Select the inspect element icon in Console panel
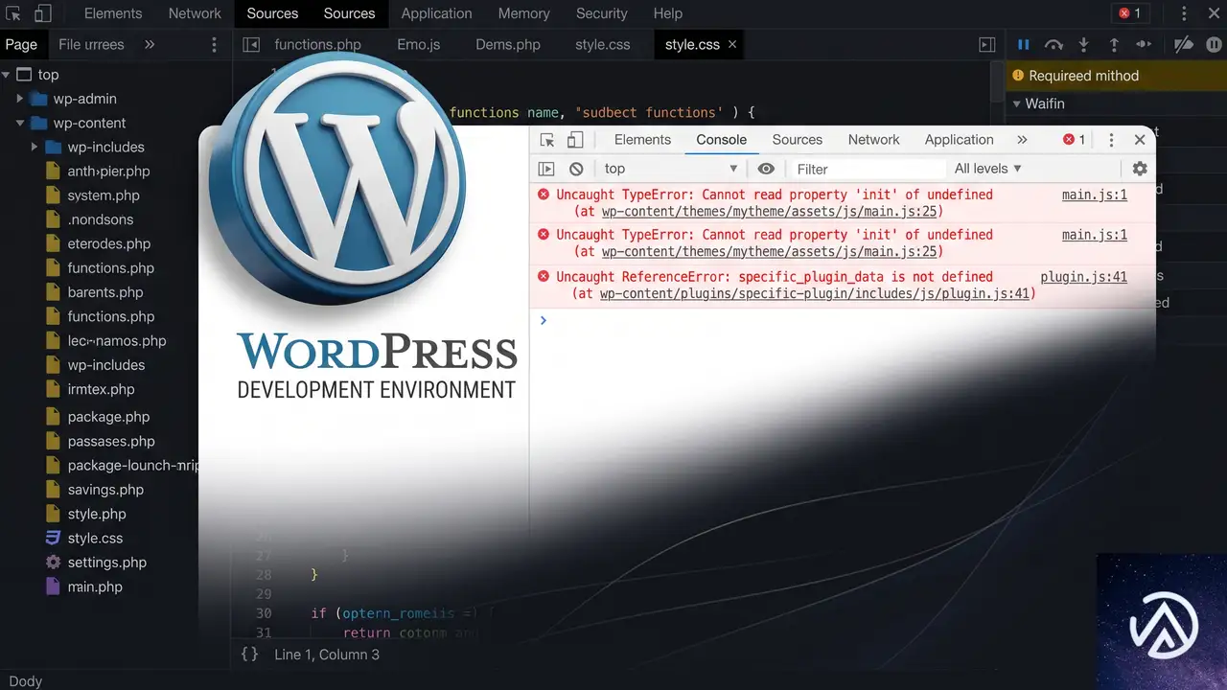Screen dimensions: 1227x690 (x=547, y=140)
